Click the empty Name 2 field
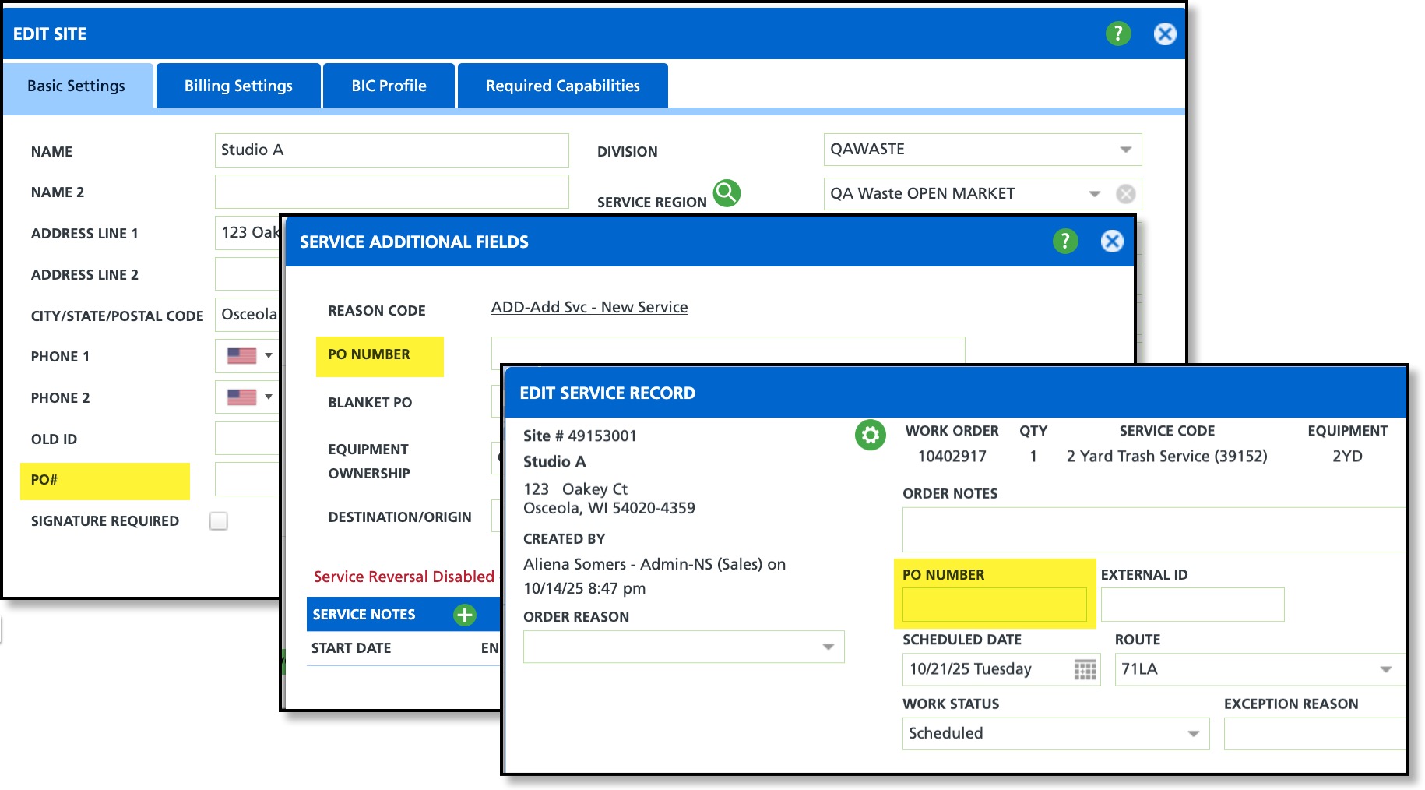Screen dimensions: 1425x790 392,192
